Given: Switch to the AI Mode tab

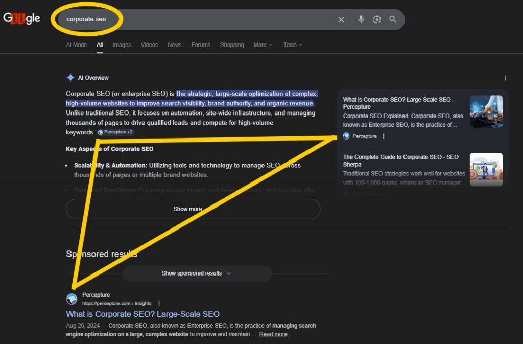Looking at the screenshot, I should 77,45.
